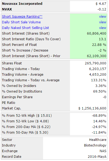Image resolution: width=109 pixels, height=161 pixels.
Task: Click the Short Interest value 60,806,400
Action: click(x=97, y=34)
